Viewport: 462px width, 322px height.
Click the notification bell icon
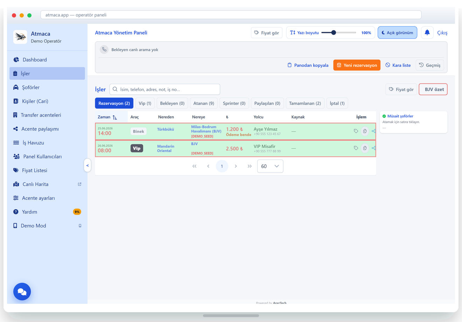[427, 33]
